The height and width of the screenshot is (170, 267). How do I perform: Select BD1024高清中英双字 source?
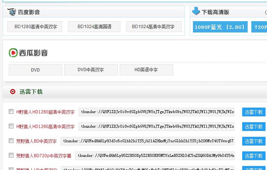[154, 27]
